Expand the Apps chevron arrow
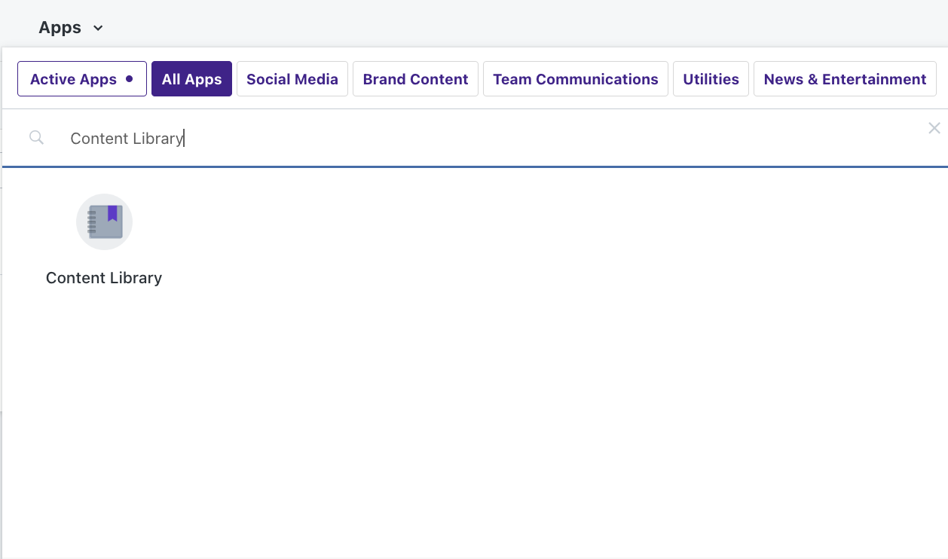This screenshot has height=559, width=948. tap(98, 29)
